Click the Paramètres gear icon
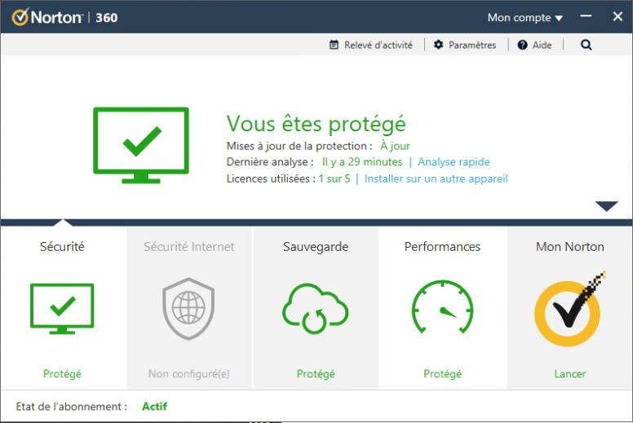 click(438, 45)
